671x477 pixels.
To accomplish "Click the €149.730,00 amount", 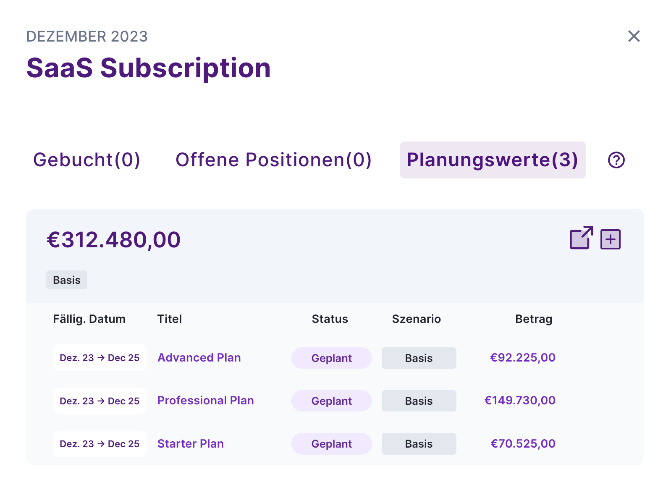I will pyautogui.click(x=520, y=401).
